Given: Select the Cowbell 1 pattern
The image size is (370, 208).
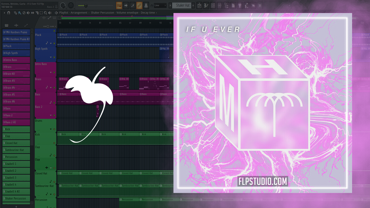Looking at the screenshot, I should (16, 164).
